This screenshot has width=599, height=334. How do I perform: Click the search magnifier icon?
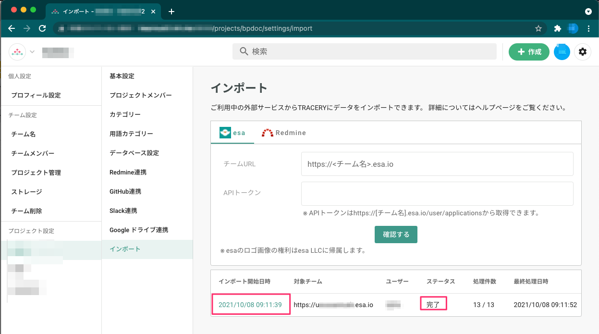pos(244,51)
